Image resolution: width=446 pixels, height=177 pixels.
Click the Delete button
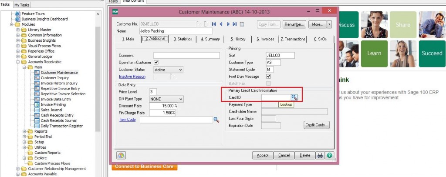(305, 155)
